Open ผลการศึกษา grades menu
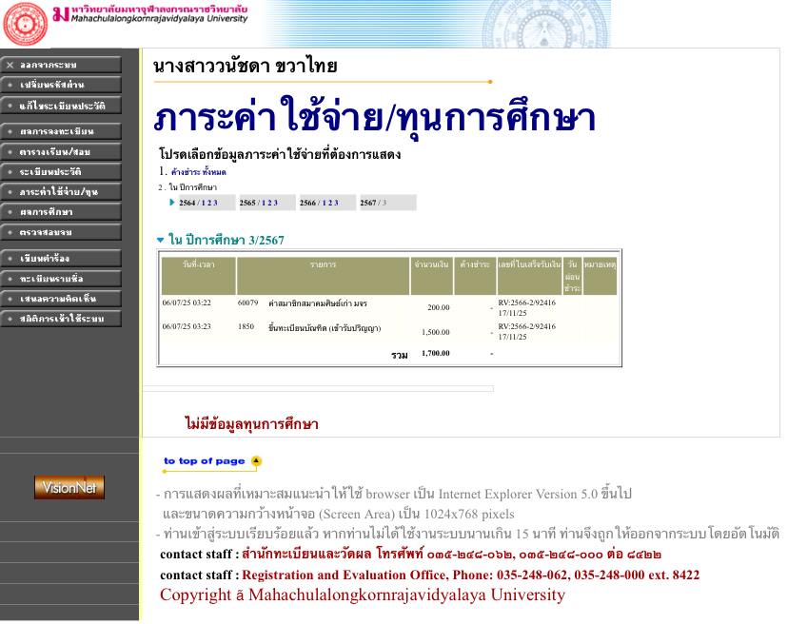This screenshot has height=624, width=788. tap(61, 211)
